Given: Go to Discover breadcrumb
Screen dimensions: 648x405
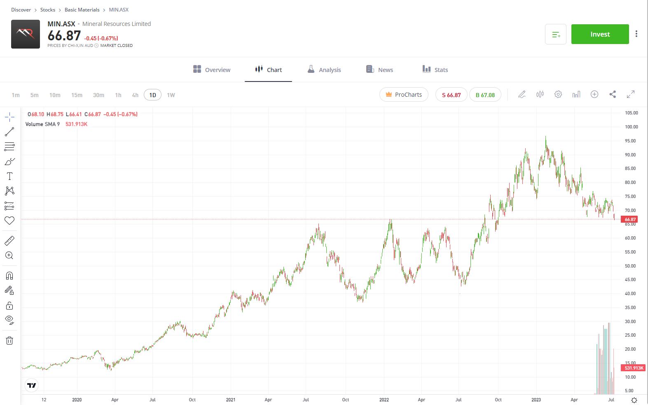Looking at the screenshot, I should coord(21,9).
